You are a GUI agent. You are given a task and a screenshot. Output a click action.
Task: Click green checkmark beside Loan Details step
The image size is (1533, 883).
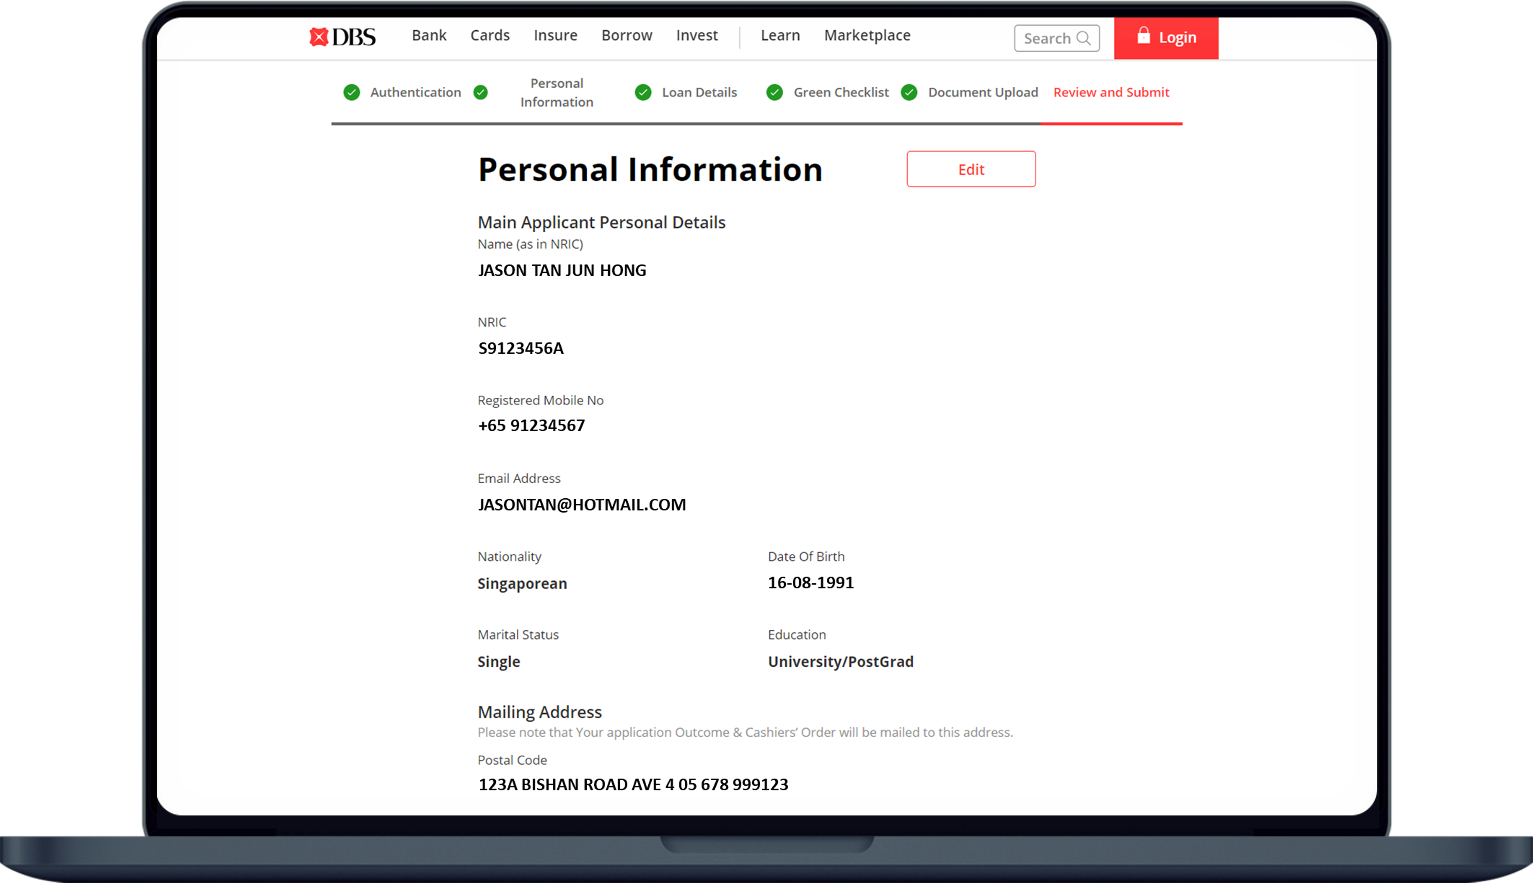[643, 92]
